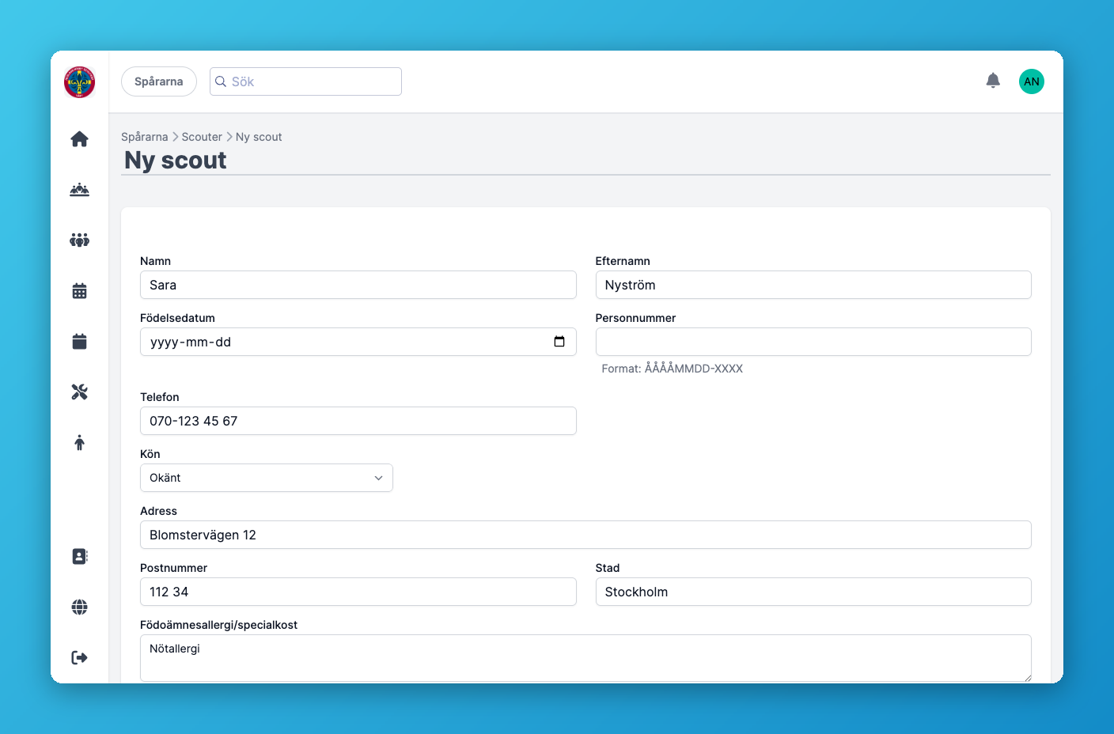Click the Födelsedatum date field
The image size is (1114, 734).
click(358, 342)
